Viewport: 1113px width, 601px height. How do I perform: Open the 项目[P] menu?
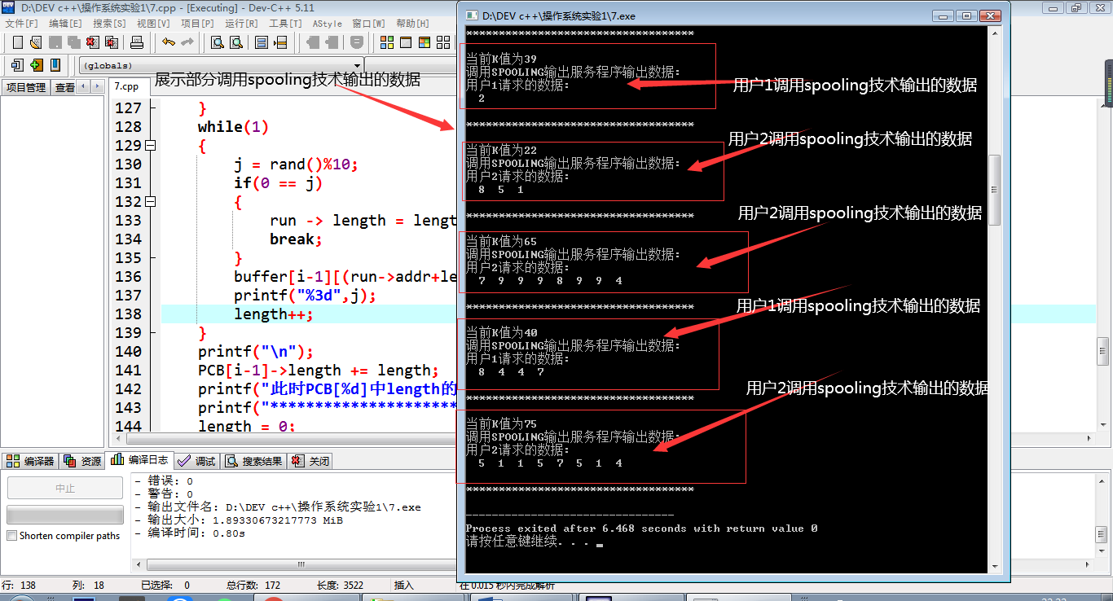197,24
